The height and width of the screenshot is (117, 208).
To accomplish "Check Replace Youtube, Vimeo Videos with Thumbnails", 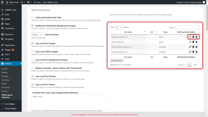I will [32, 68].
